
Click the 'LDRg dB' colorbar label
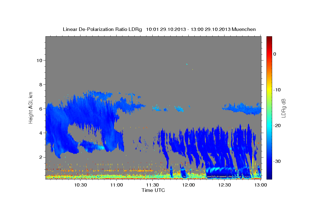[283, 108]
